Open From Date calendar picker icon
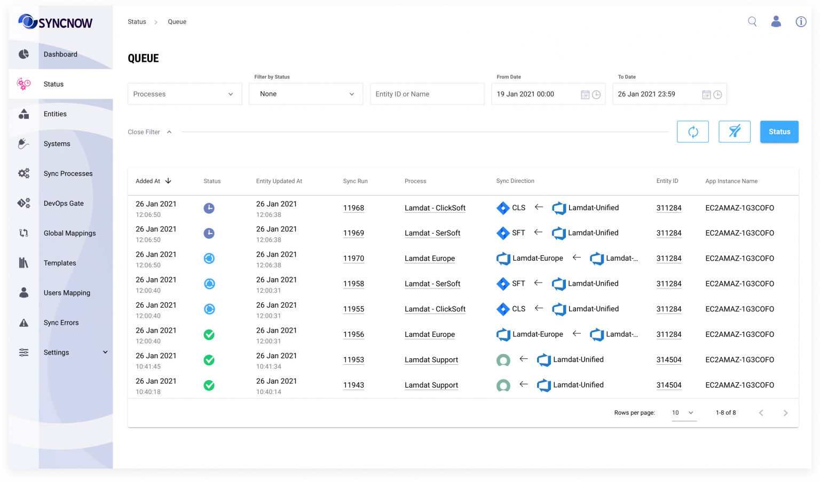 coord(585,94)
